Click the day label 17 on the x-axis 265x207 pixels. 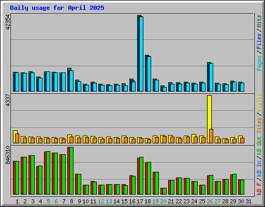tap(140, 201)
